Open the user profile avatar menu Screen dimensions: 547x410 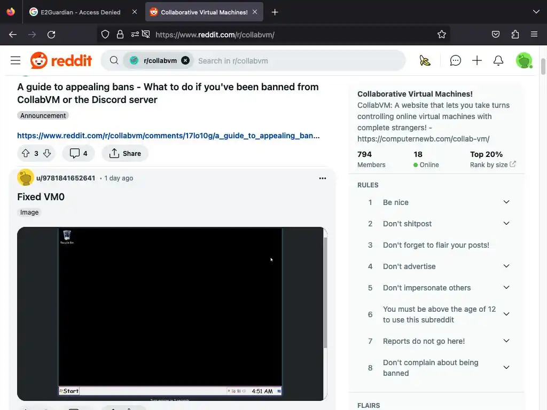523,61
